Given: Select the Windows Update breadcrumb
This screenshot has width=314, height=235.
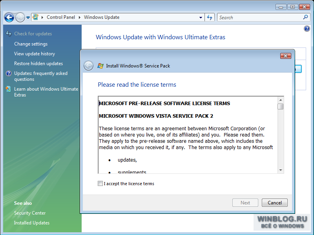Looking at the screenshot, I should 102,17.
